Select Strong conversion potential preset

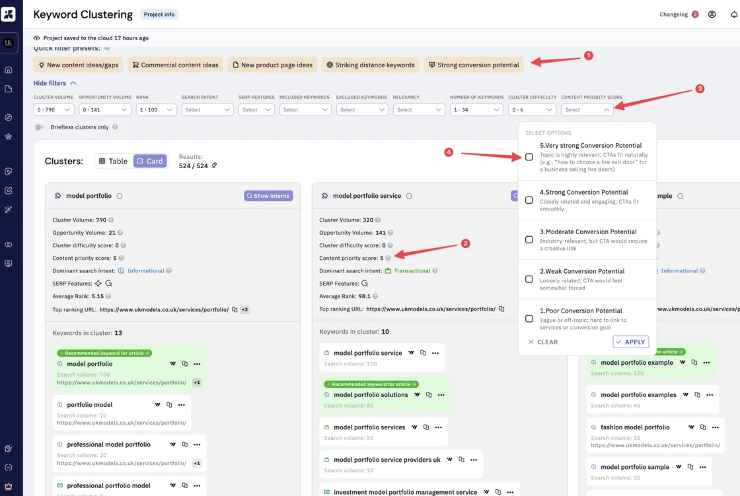point(474,65)
